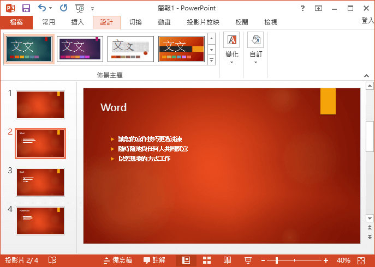Toggle the 備忘稿 notes pane
The height and width of the screenshot is (267, 375).
click(x=118, y=260)
